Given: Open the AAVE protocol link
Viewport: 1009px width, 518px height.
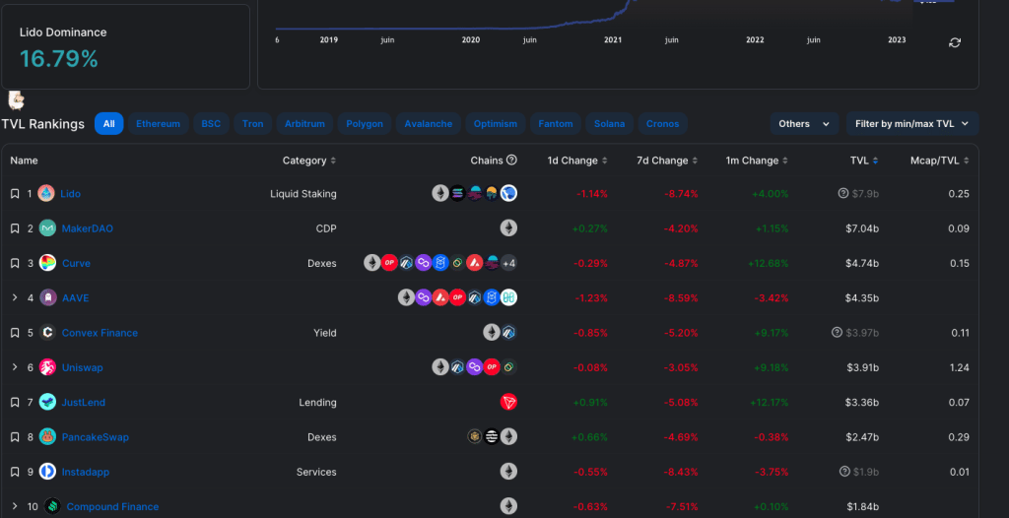Looking at the screenshot, I should [75, 298].
